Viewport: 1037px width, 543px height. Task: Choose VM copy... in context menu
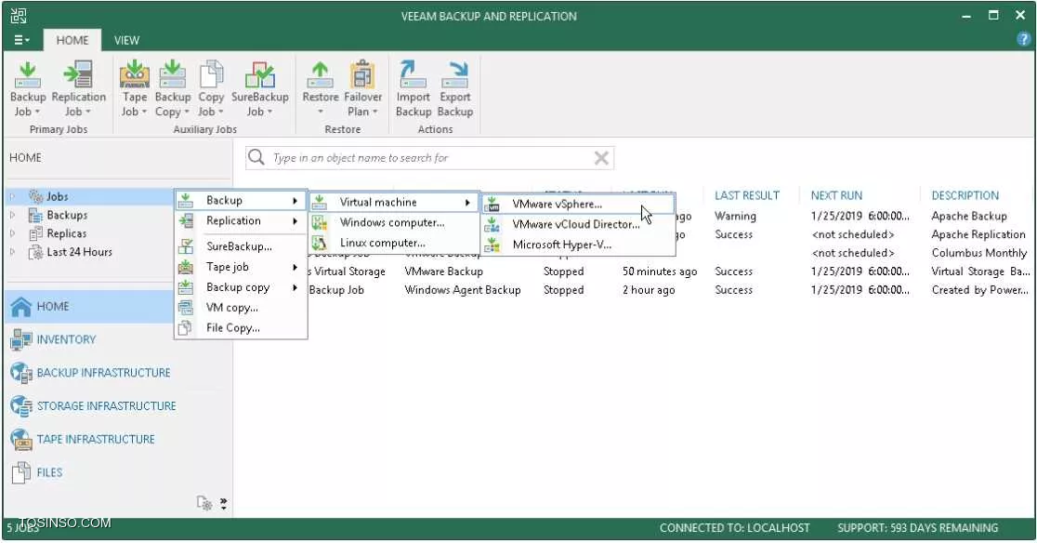pos(241,308)
